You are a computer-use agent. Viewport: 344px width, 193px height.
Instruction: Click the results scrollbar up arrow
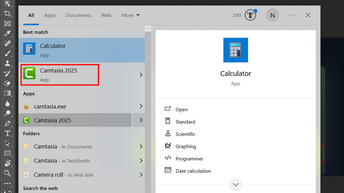click(148, 29)
